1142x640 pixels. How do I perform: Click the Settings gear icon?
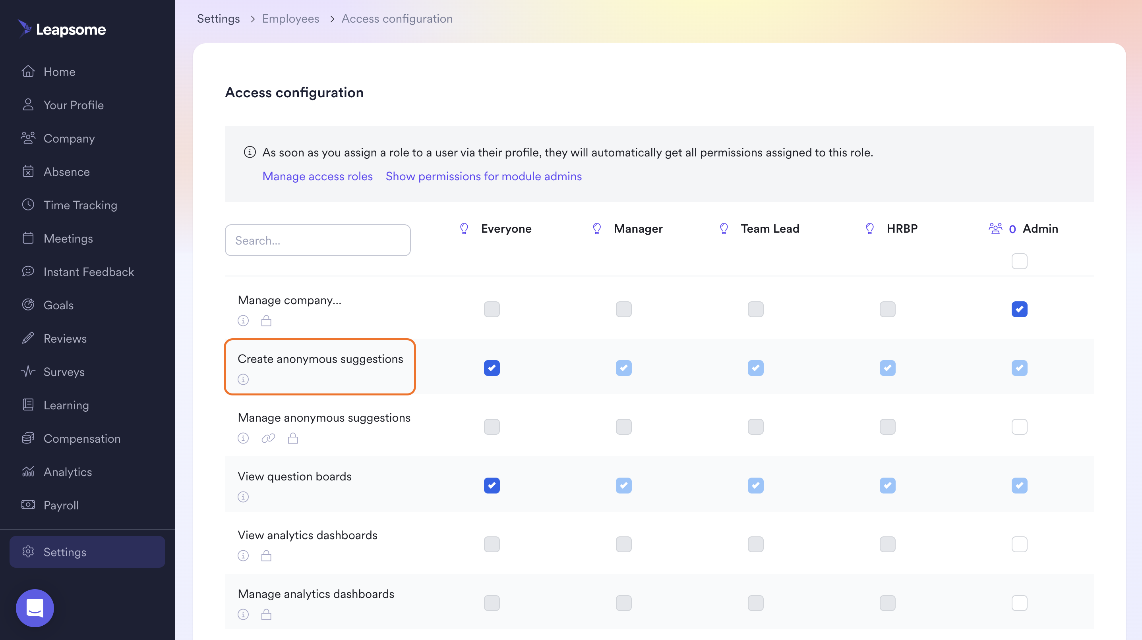pos(28,551)
